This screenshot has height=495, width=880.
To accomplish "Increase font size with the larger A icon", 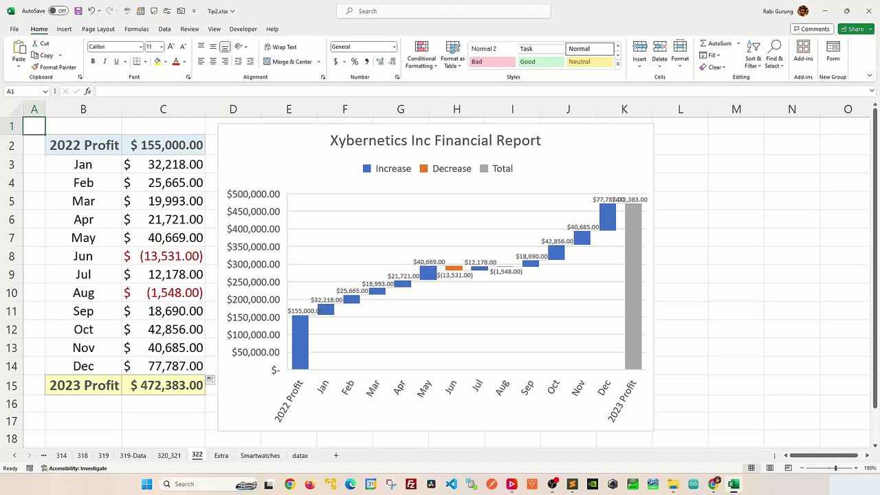I will [172, 47].
